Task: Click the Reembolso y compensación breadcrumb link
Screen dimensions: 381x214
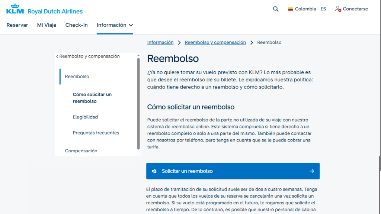Action: pyautogui.click(x=215, y=42)
